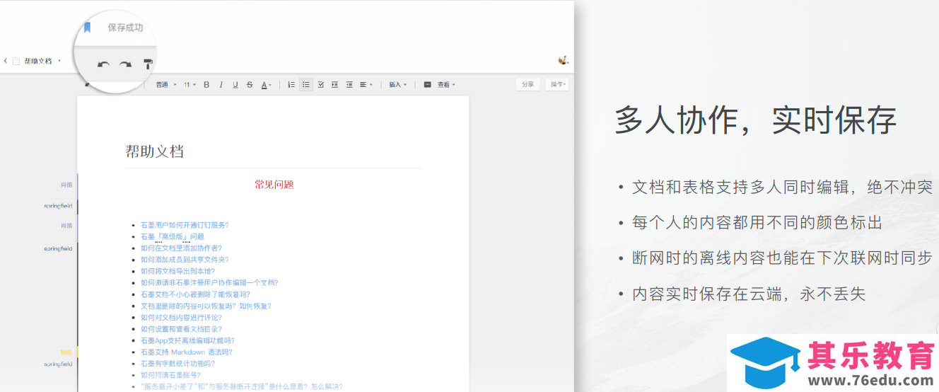Open link 石墨有字数统计功能吗?

pos(177,364)
